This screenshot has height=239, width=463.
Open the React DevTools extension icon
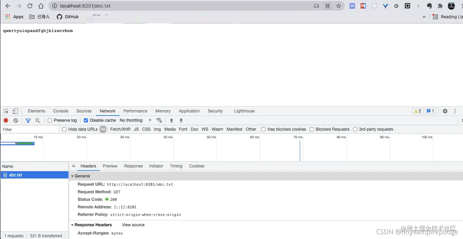pyautogui.click(x=374, y=6)
